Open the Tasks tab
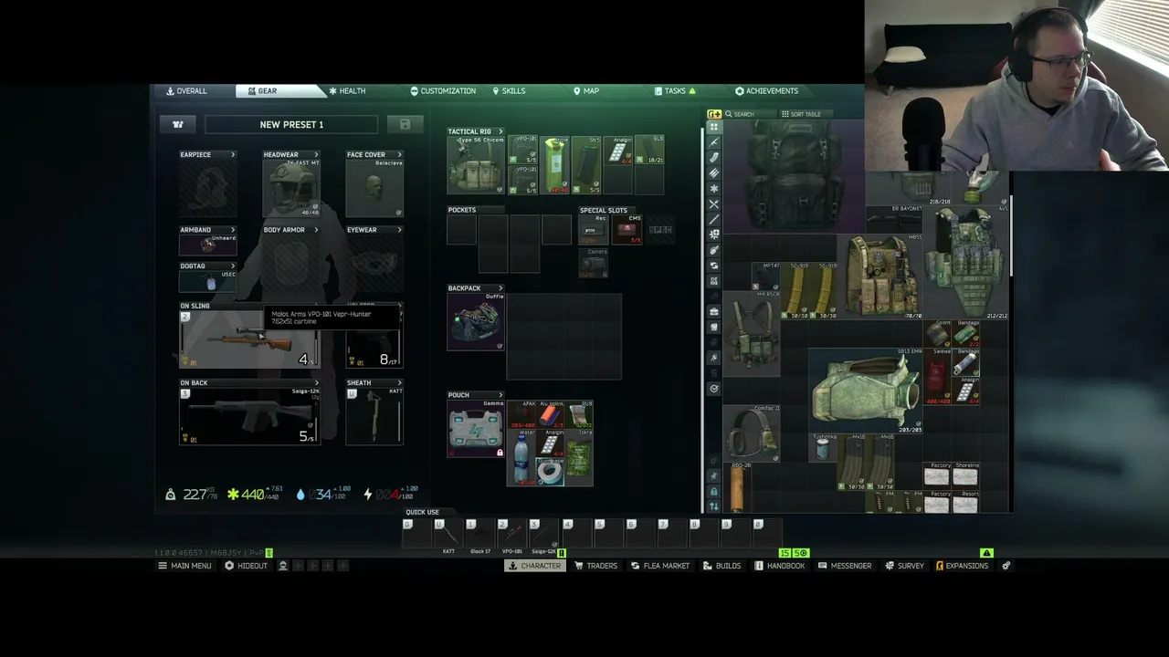The image size is (1169, 657). tap(675, 91)
